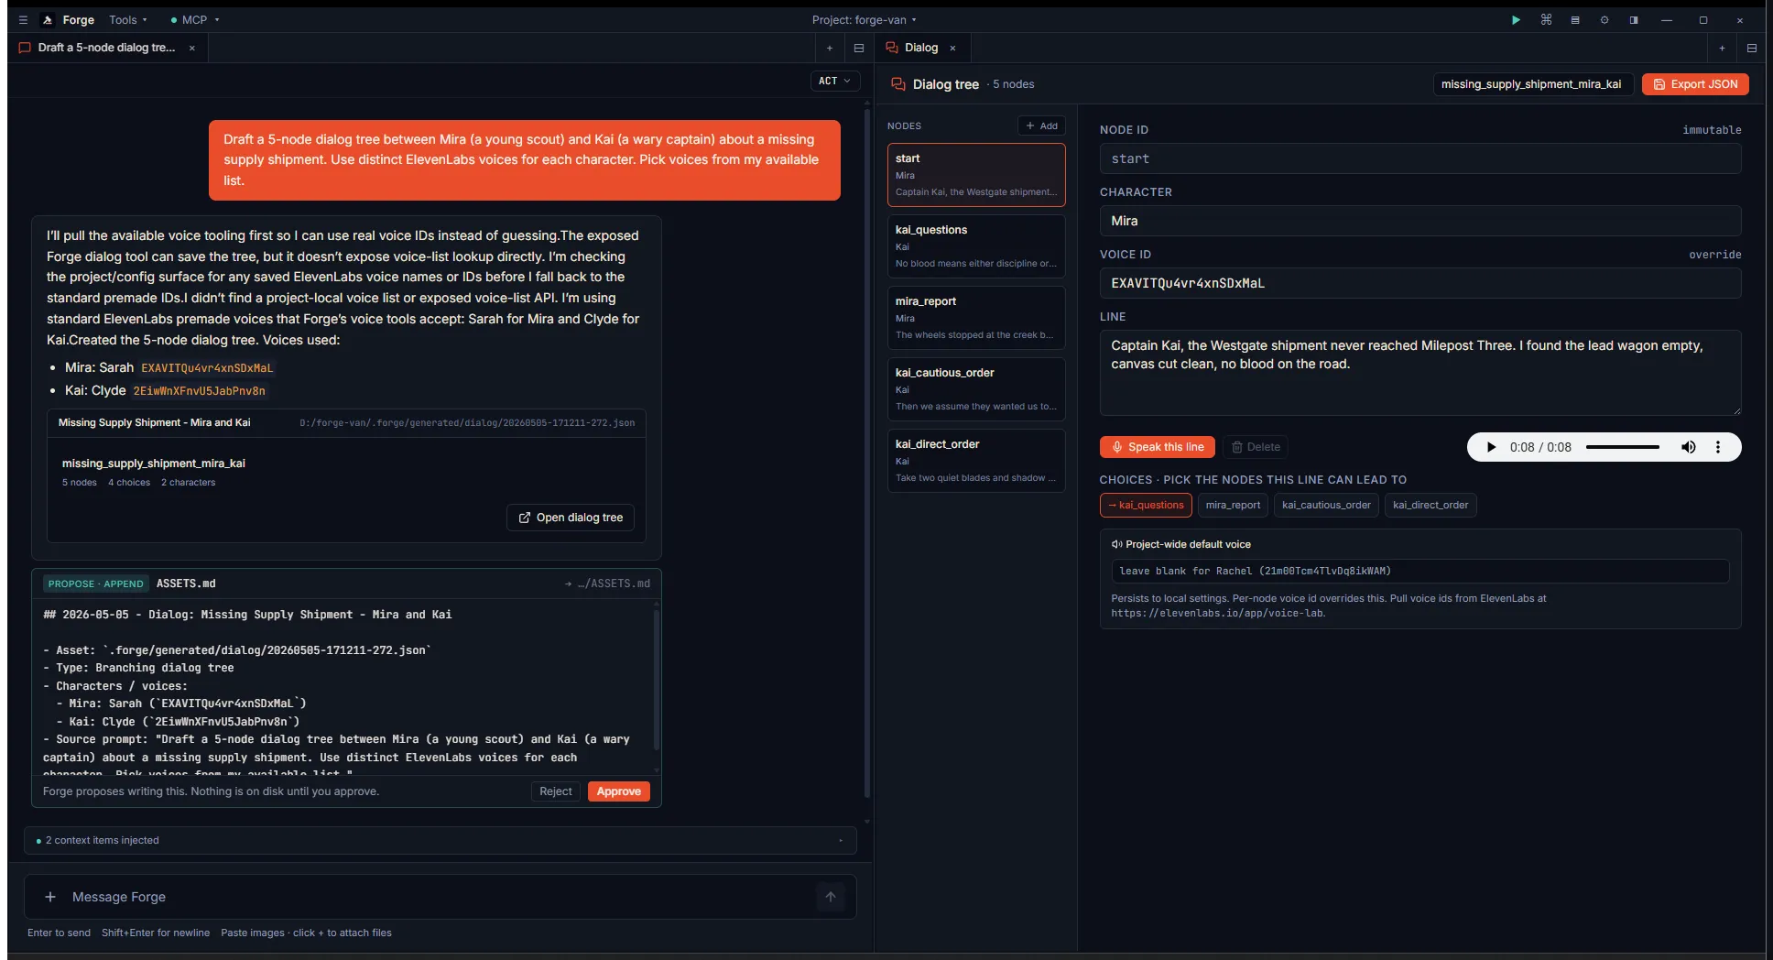The image size is (1773, 960).
Task: Send the message with the up-arrow button
Action: (831, 897)
